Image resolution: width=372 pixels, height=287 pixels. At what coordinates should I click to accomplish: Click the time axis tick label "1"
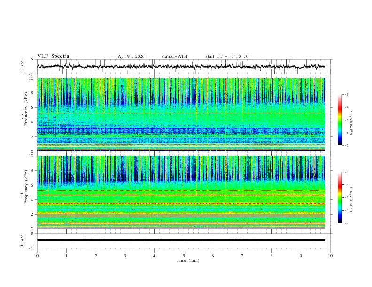pyautogui.click(x=66, y=256)
